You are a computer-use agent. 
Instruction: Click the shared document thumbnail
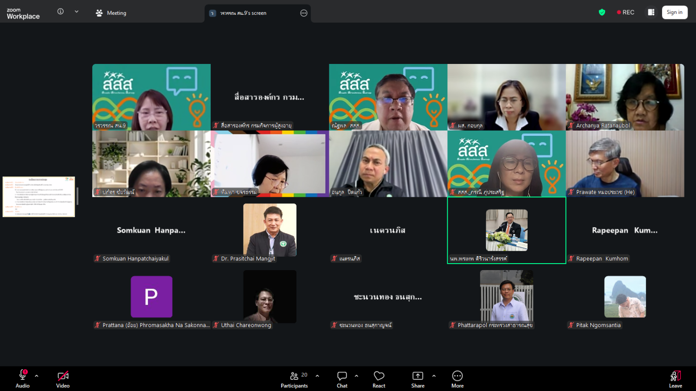(x=39, y=196)
